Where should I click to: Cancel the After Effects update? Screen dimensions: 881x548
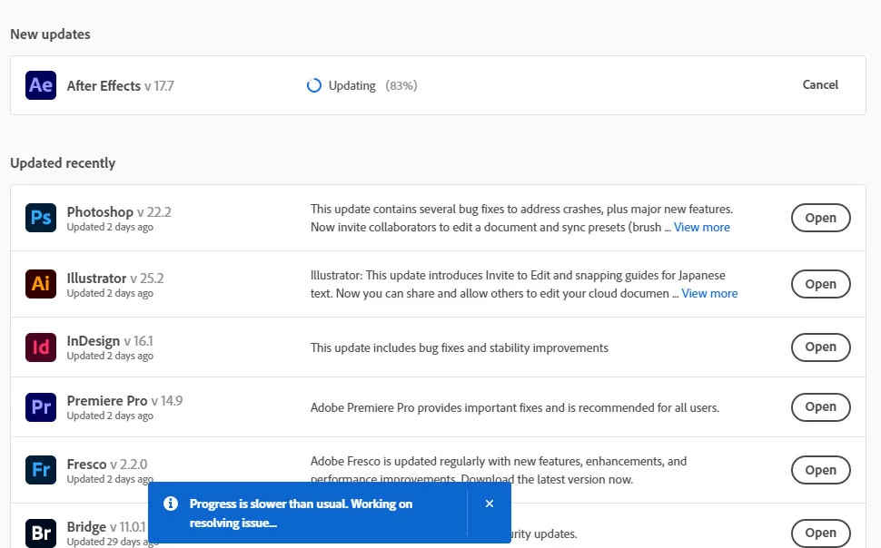click(x=820, y=84)
